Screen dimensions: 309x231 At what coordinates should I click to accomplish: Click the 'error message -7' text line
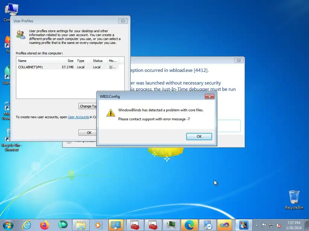coord(154,119)
